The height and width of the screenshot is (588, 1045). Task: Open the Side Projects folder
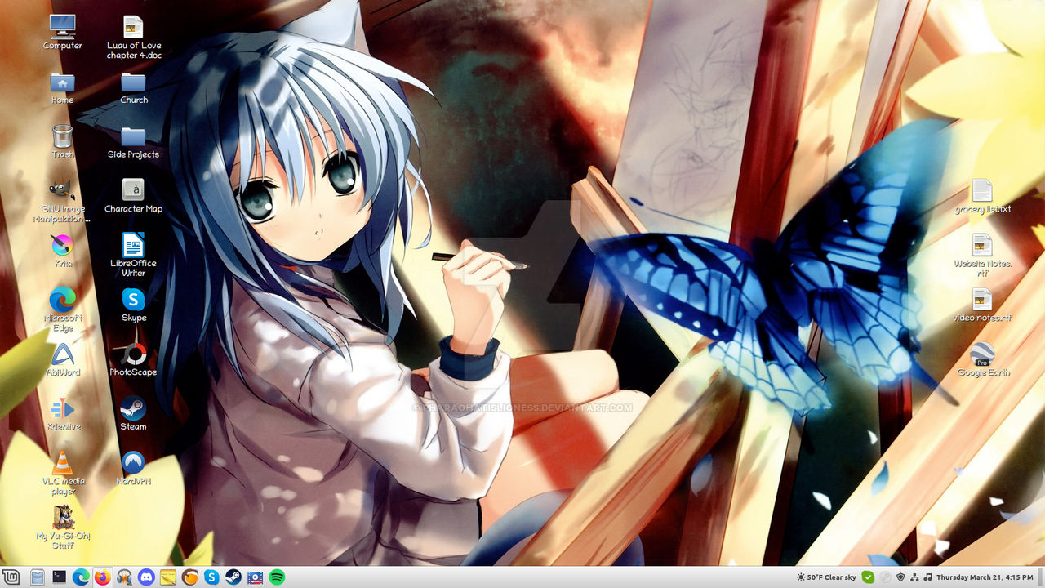pos(133,135)
